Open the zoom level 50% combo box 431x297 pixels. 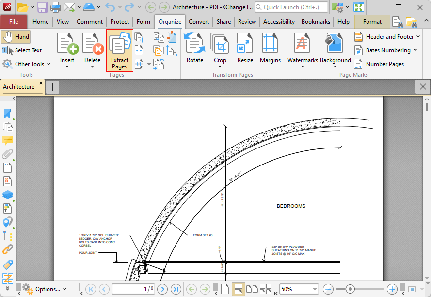coord(299,289)
